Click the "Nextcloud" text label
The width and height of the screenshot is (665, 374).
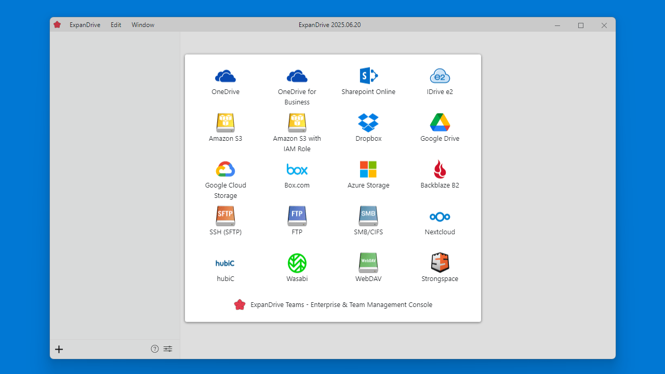pos(440,232)
